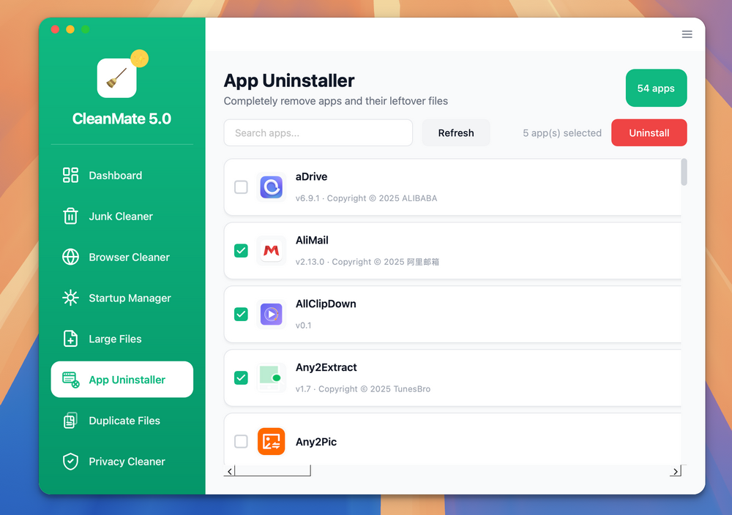The width and height of the screenshot is (732, 515).
Task: Click the CleanMate broom logo icon
Action: (x=116, y=78)
